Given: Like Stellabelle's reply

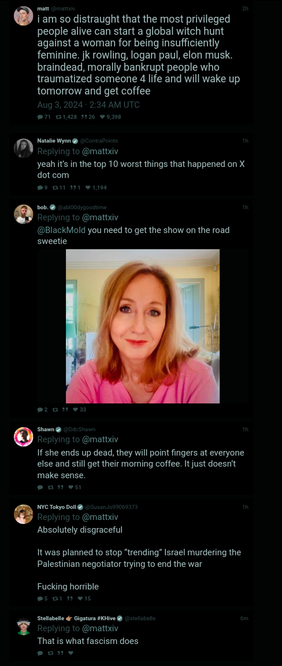Looking at the screenshot, I should pyautogui.click(x=70, y=653).
